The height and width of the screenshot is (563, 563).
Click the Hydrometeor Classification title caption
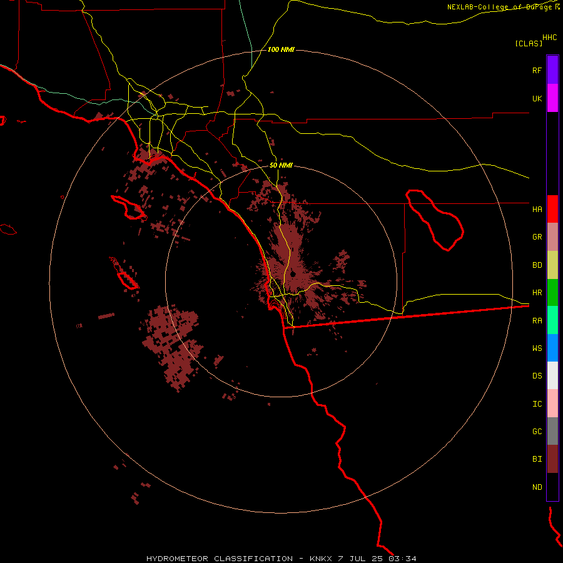pyautogui.click(x=281, y=559)
